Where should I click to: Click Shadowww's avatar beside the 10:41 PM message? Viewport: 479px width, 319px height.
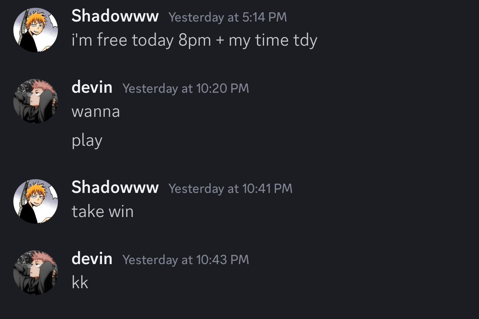[36, 201]
